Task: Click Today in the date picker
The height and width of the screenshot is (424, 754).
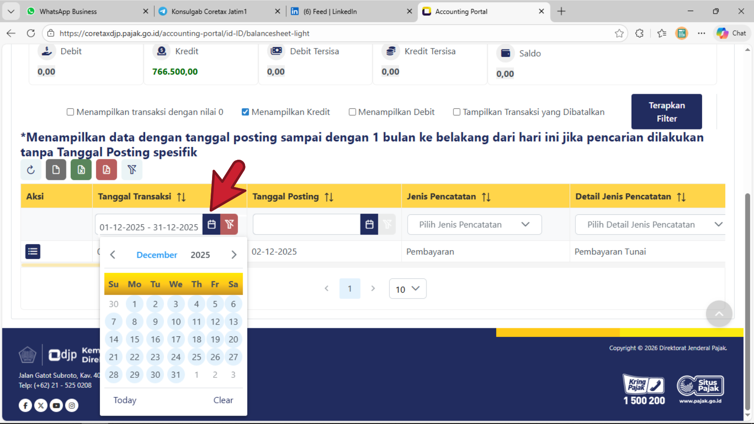Action: [x=125, y=400]
